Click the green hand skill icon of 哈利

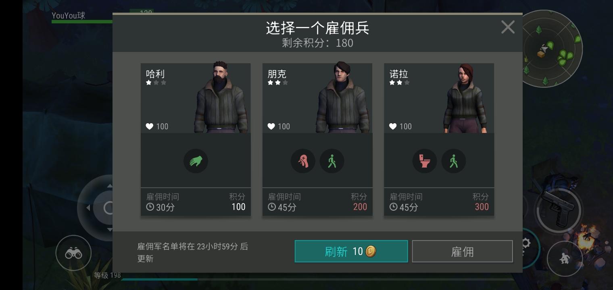tap(196, 161)
